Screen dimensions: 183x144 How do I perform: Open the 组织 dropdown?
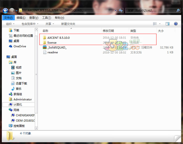click(x=10, y=24)
